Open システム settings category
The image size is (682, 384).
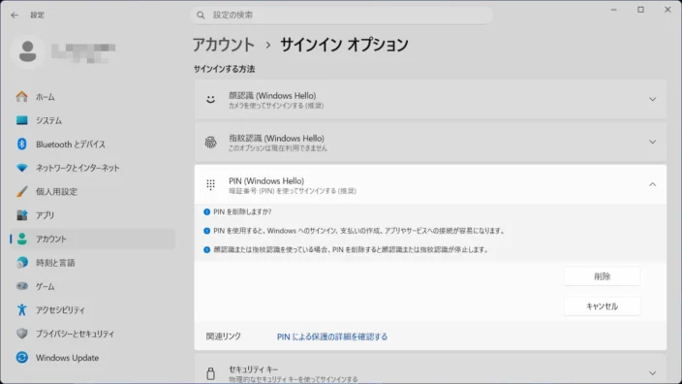click(93, 120)
